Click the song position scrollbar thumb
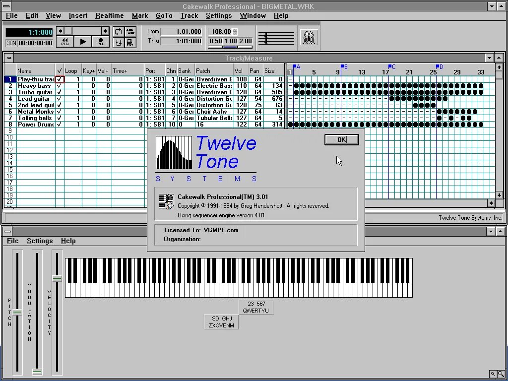 coord(68,31)
